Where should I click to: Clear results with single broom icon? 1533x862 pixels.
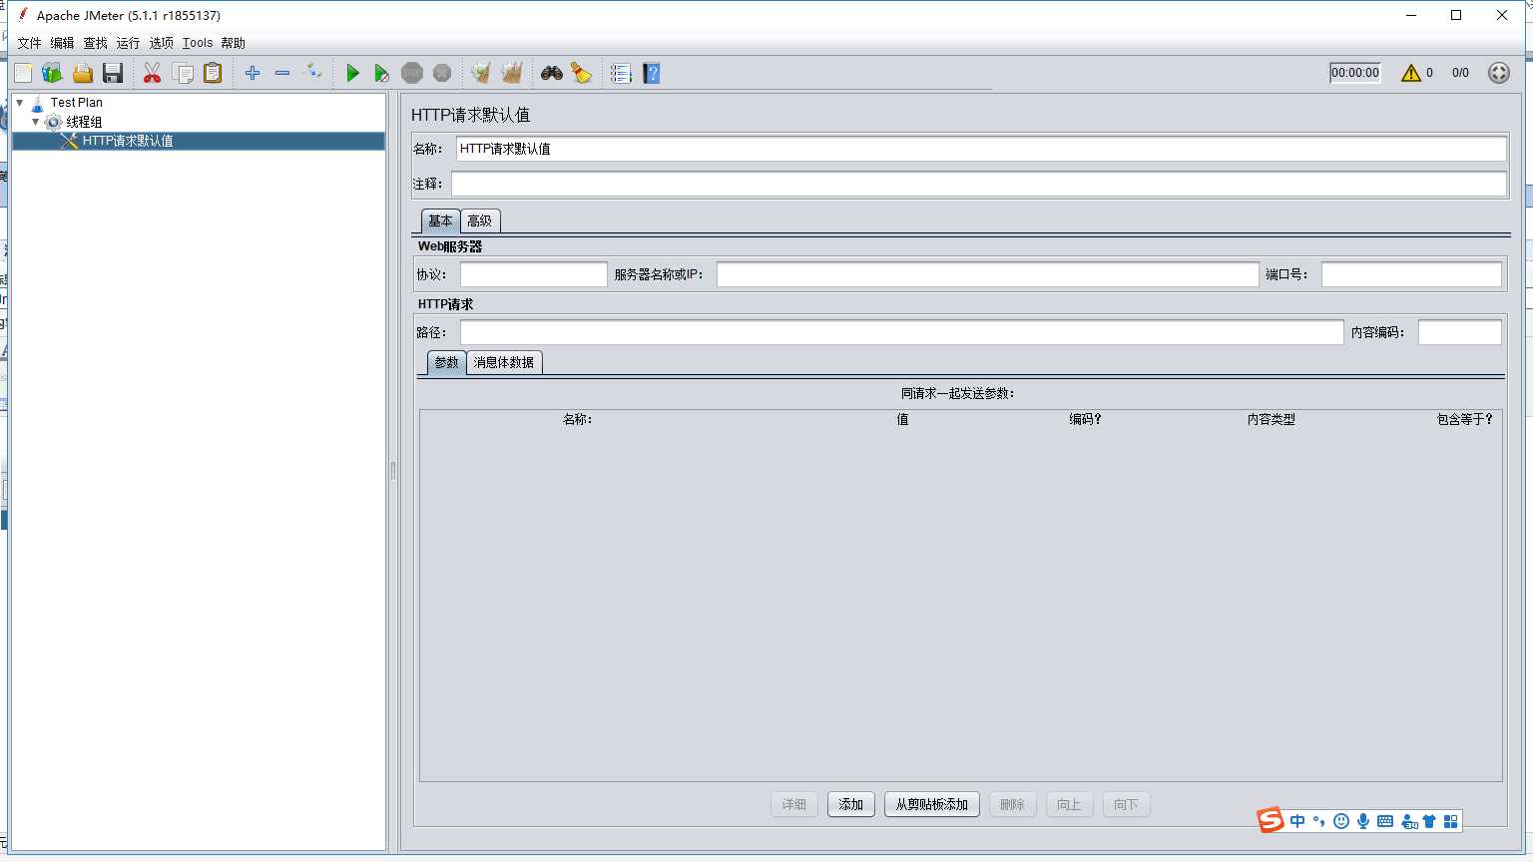[481, 73]
